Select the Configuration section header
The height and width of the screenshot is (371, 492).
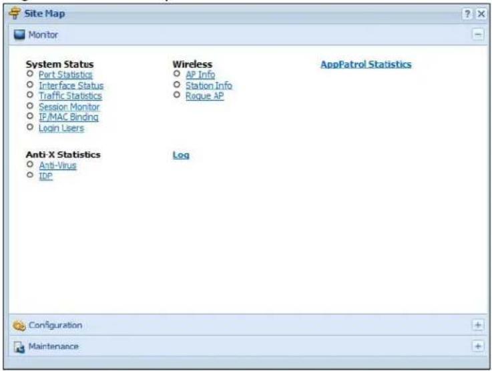[x=248, y=325]
